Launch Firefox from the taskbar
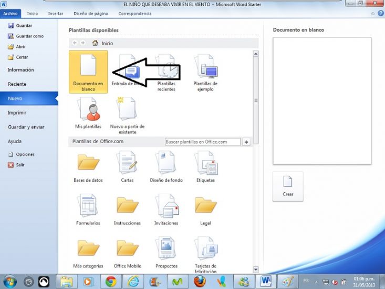385x289 pixels. [x=200, y=282]
